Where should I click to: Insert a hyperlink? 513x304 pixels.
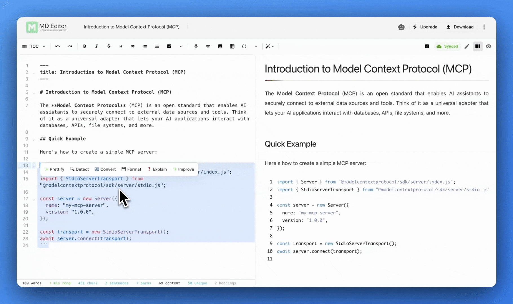(208, 46)
